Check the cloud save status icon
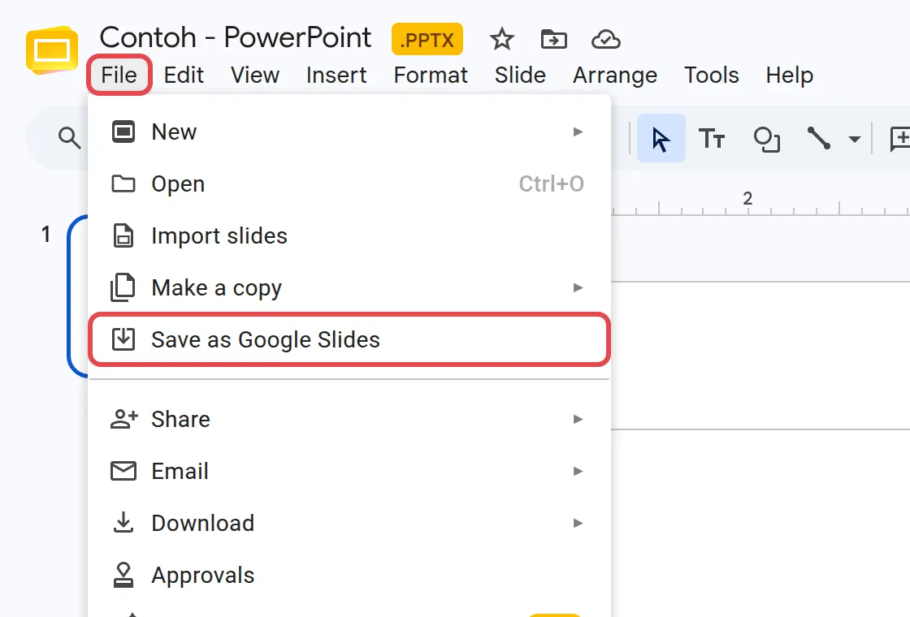This screenshot has height=617, width=910. [606, 40]
